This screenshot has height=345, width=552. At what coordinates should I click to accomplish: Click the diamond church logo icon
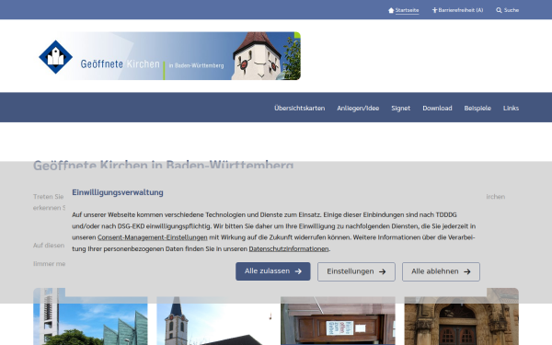tap(55, 57)
